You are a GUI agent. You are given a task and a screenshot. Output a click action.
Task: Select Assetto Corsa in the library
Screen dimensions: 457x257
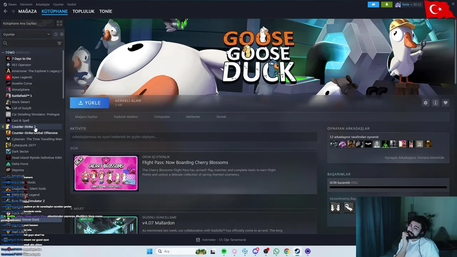click(x=22, y=83)
